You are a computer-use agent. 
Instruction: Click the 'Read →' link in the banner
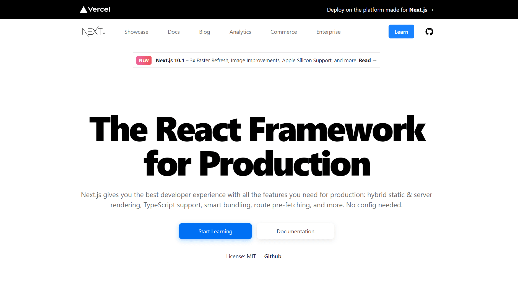click(368, 60)
